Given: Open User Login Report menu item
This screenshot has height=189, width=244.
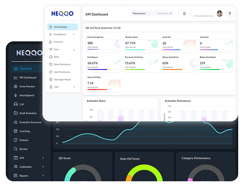Looking at the screenshot, I should click(x=63, y=80).
